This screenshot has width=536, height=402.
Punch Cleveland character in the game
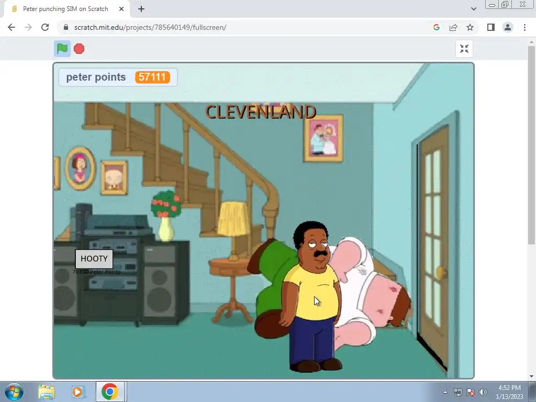click(x=312, y=297)
